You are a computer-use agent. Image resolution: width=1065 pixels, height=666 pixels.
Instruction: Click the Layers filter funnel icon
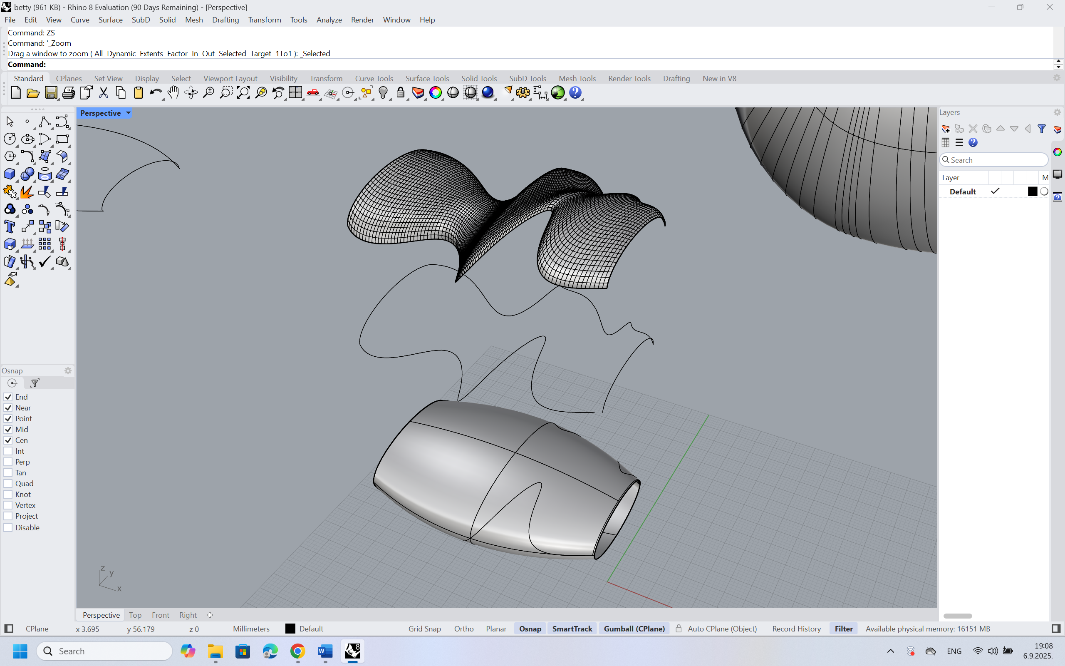click(x=1041, y=129)
